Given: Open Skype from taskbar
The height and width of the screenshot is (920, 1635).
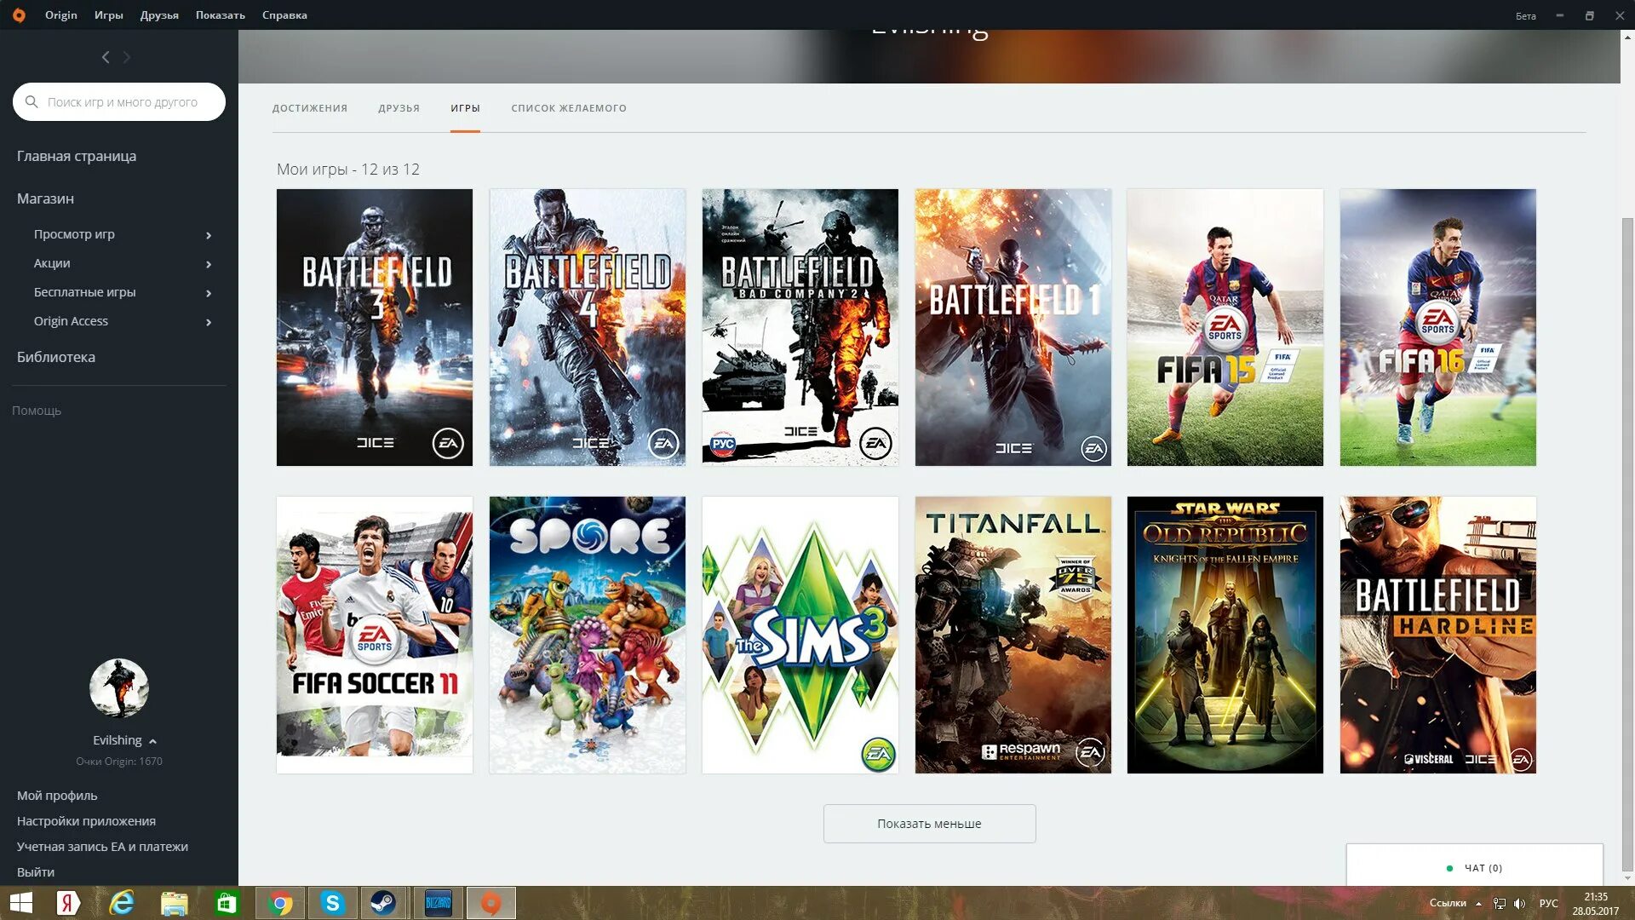Looking at the screenshot, I should (x=332, y=903).
